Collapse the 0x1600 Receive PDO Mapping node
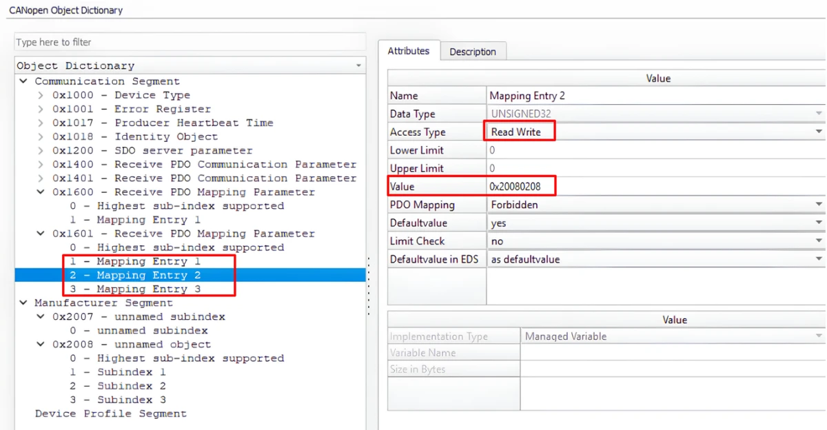This screenshot has width=827, height=430. pyautogui.click(x=41, y=192)
